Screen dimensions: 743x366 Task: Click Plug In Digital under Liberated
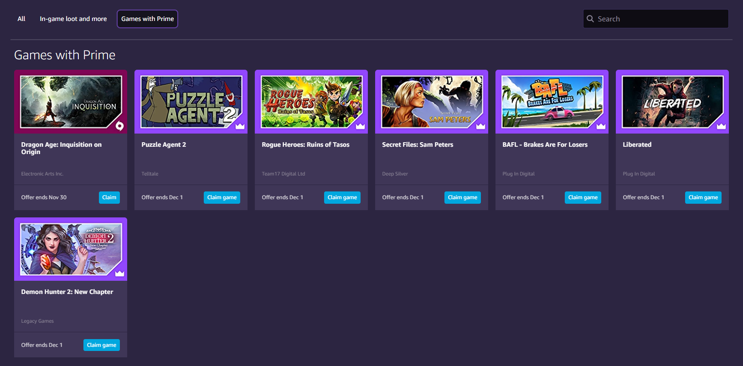(639, 174)
